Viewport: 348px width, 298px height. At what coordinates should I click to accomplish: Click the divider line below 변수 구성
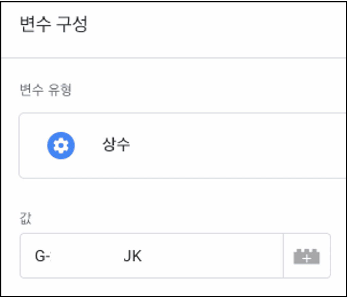pyautogui.click(x=174, y=58)
